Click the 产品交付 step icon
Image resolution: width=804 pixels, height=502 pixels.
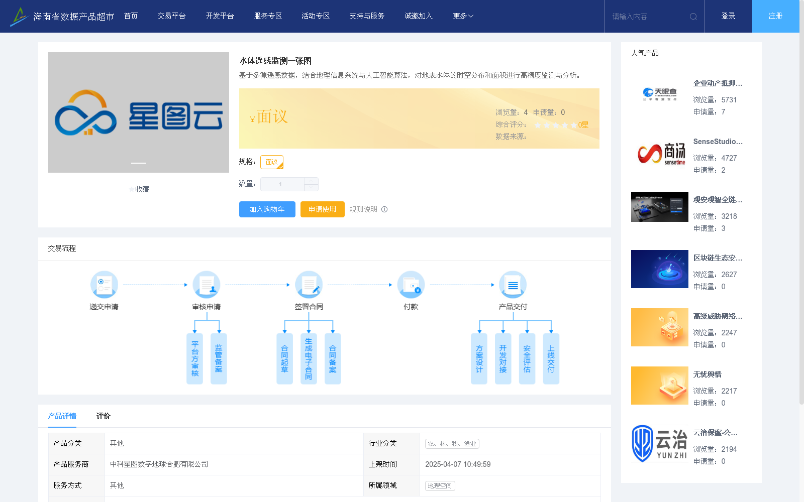pos(513,285)
